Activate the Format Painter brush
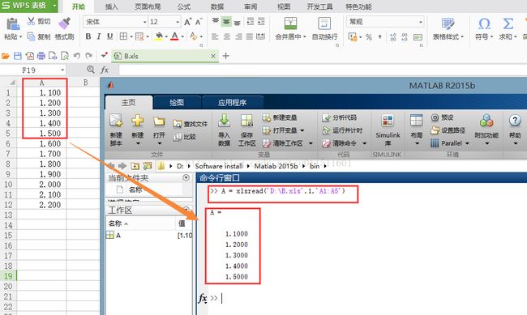The height and width of the screenshot is (315, 527). (64, 23)
